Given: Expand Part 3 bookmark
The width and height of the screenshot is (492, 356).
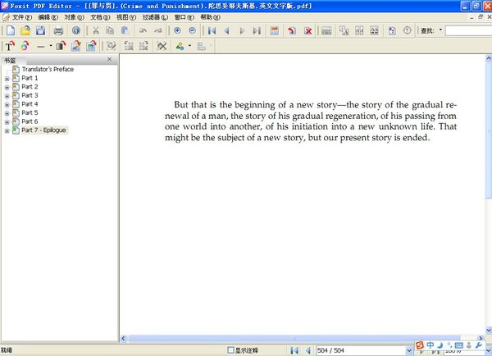Looking at the screenshot, I should click(x=7, y=96).
